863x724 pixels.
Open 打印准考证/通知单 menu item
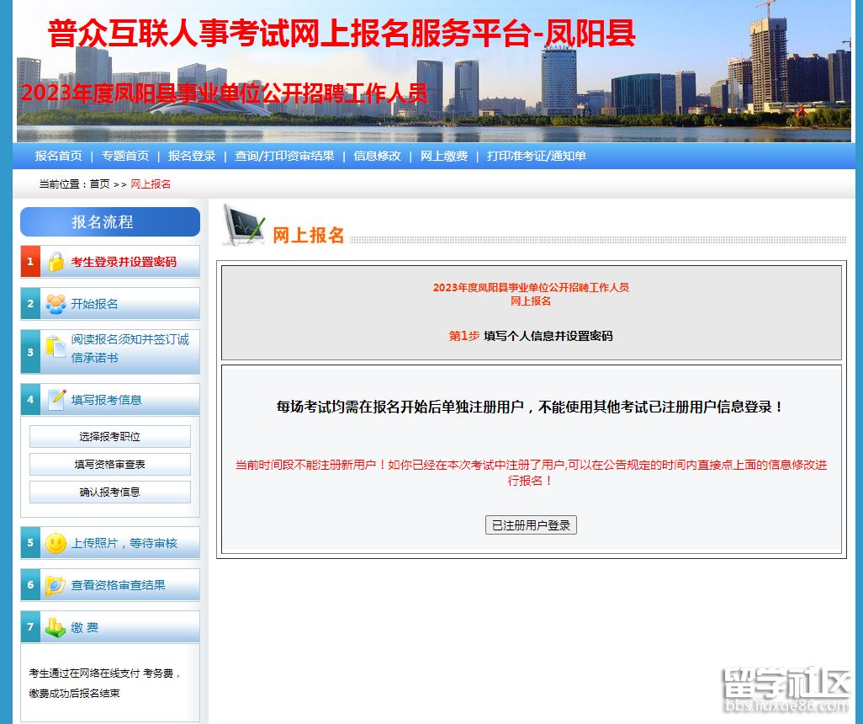pyautogui.click(x=537, y=156)
